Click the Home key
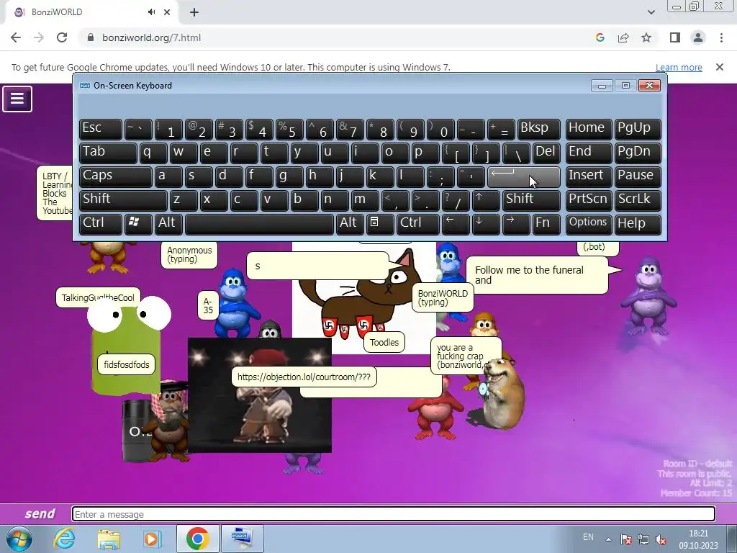 pyautogui.click(x=589, y=130)
